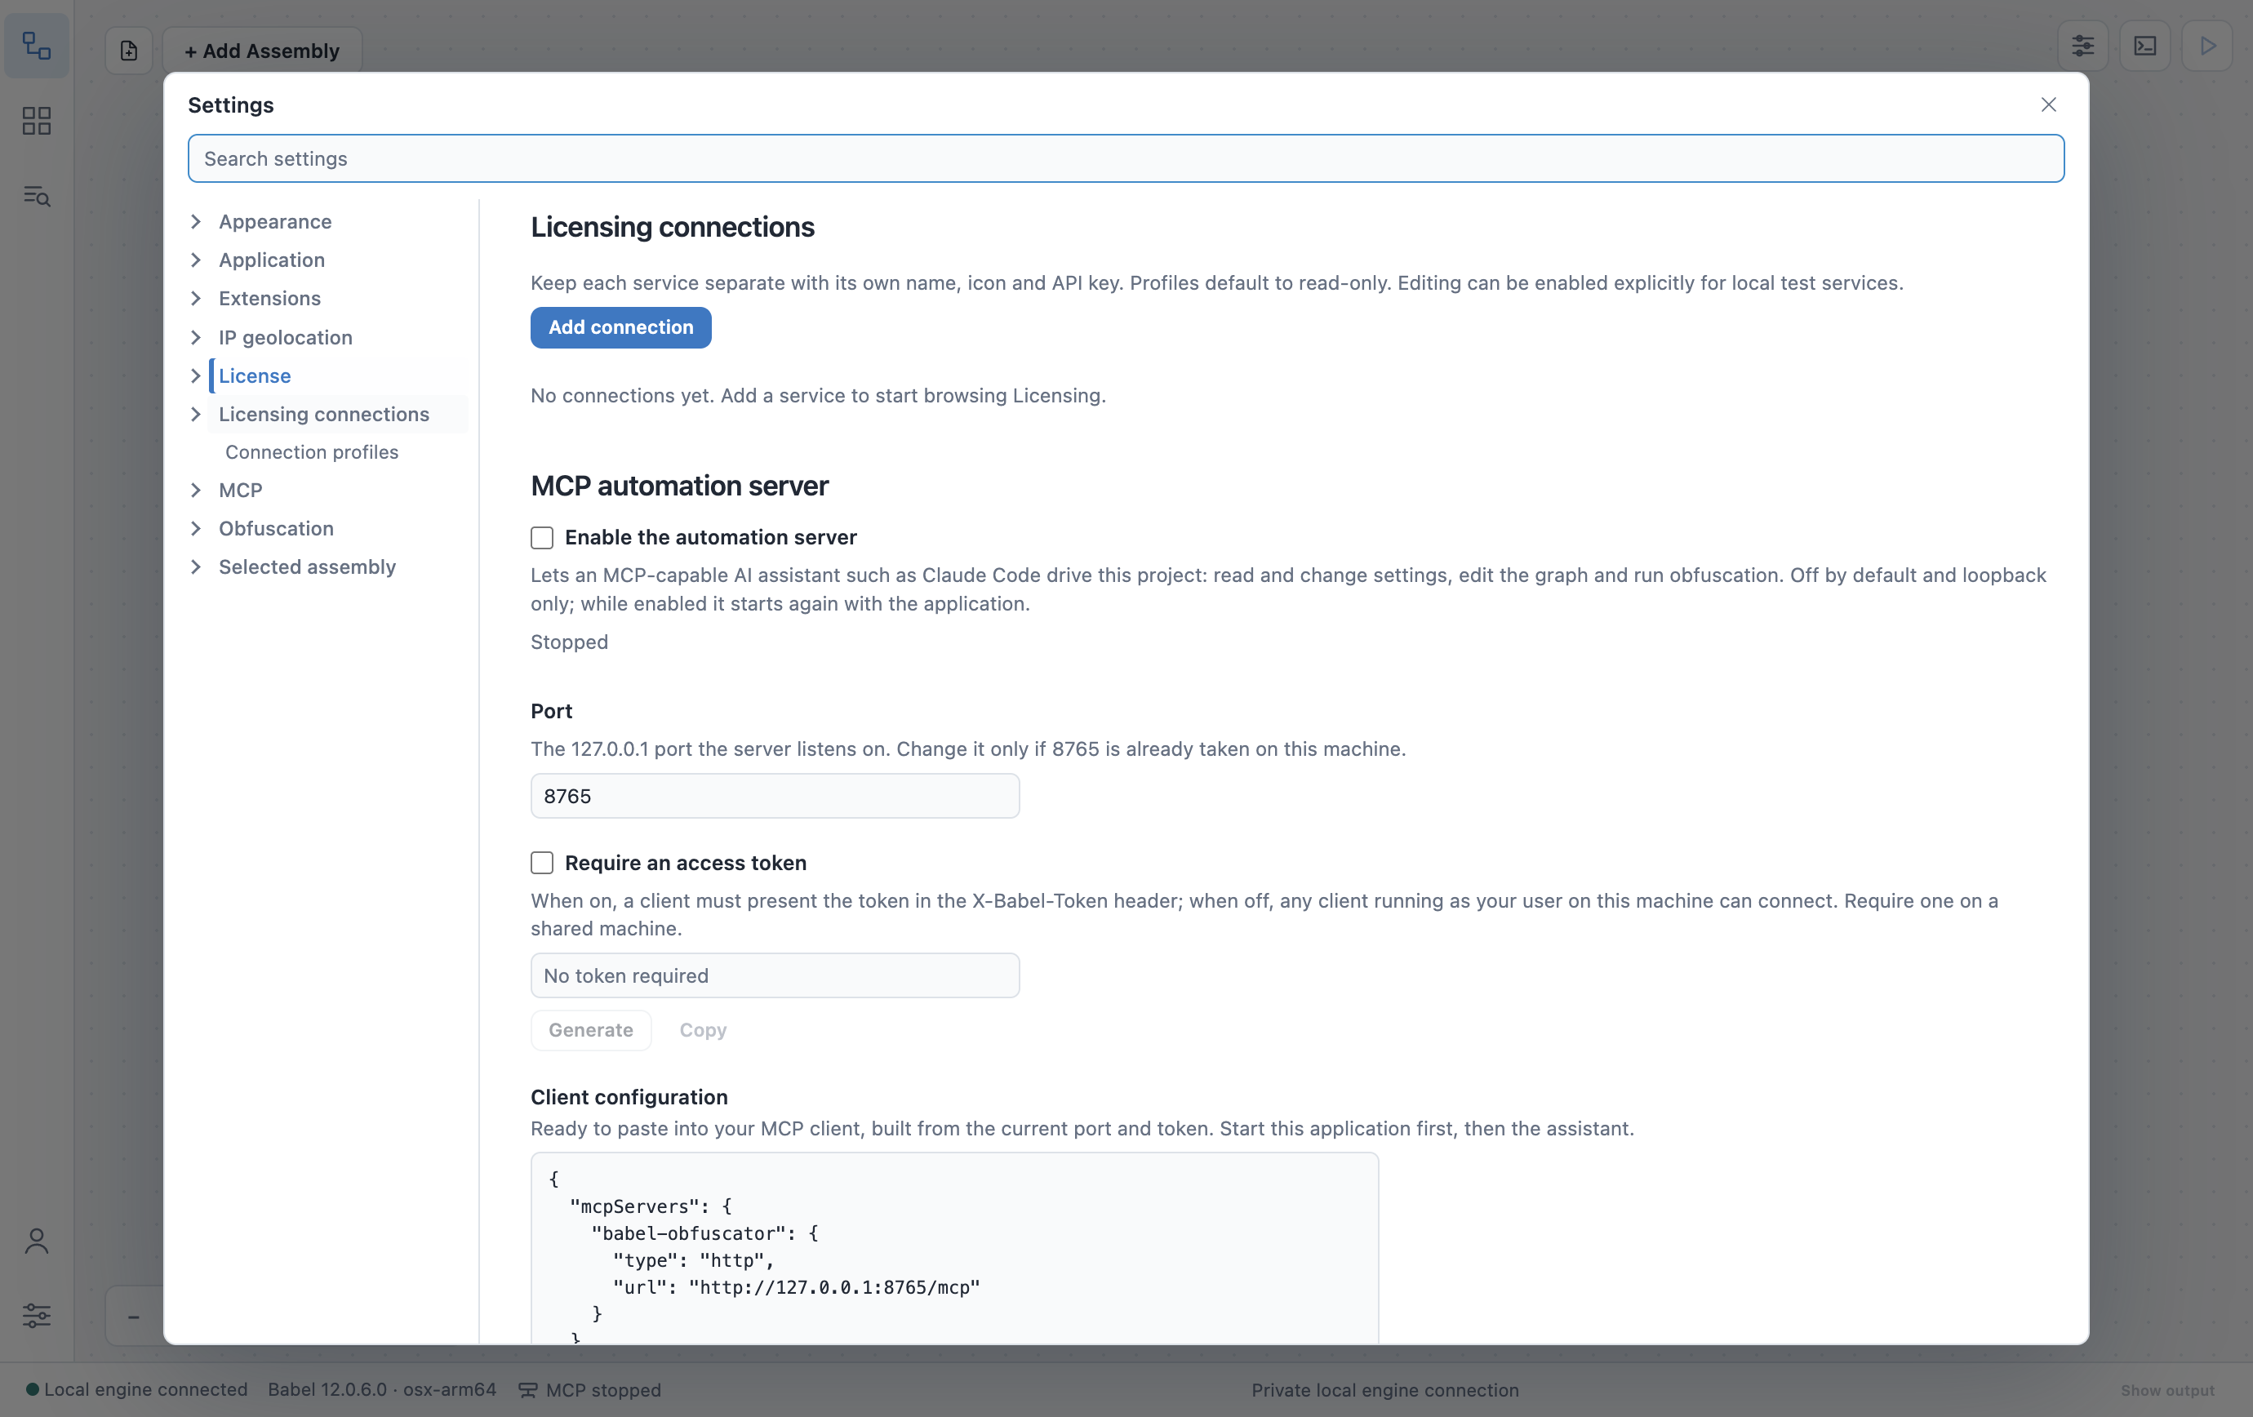Click the new document icon in toolbar
2253x1417 pixels.
coord(129,51)
